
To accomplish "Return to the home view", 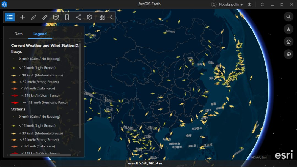I will pyautogui.click(x=288, y=42).
